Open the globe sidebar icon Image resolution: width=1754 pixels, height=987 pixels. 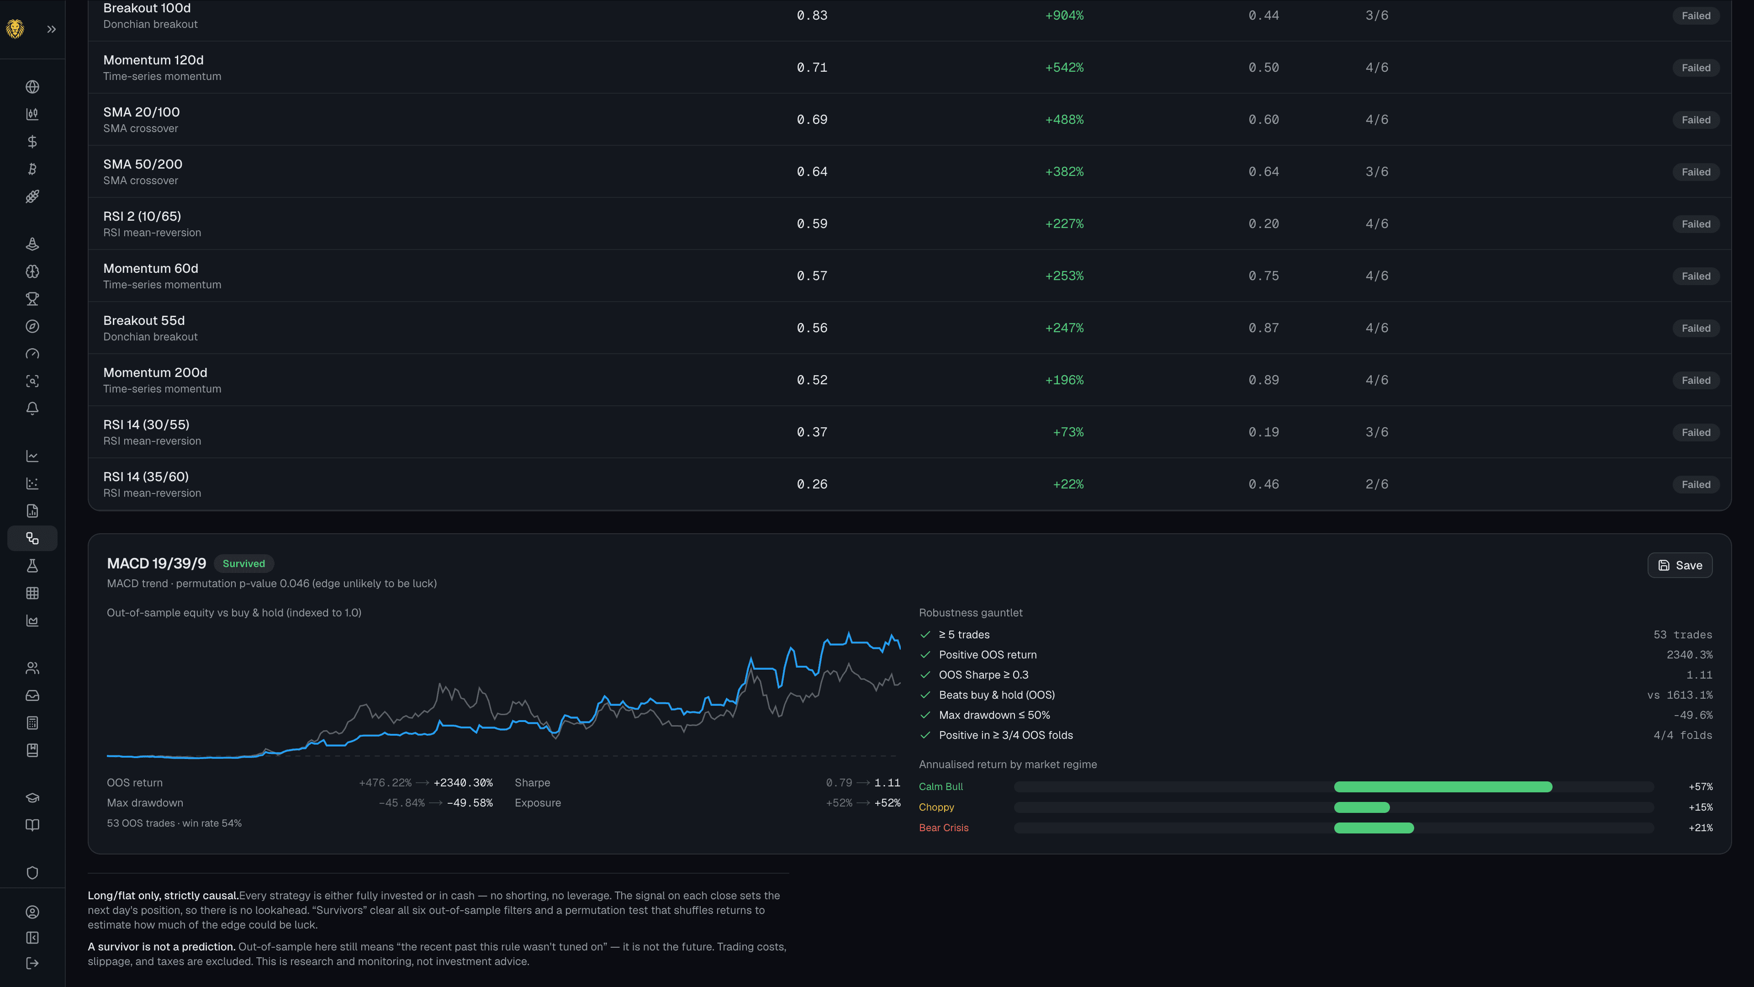pyautogui.click(x=32, y=86)
